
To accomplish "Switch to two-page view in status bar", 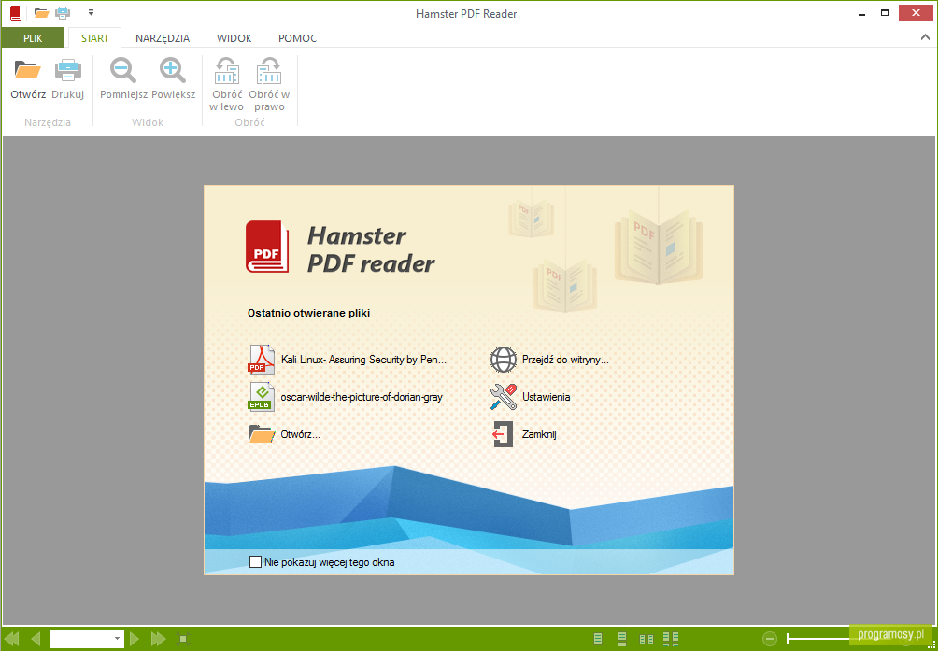I will 647,639.
